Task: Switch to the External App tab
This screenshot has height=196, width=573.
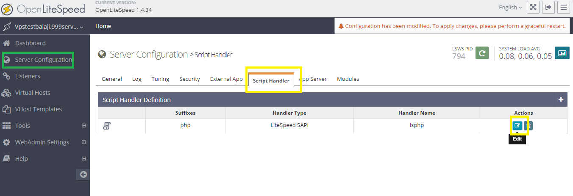Action: point(226,79)
